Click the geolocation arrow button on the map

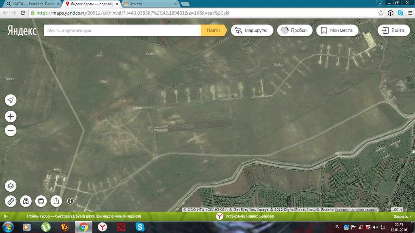pos(11,100)
